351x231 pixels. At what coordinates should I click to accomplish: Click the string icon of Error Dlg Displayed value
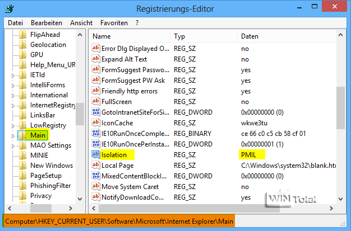(95, 48)
